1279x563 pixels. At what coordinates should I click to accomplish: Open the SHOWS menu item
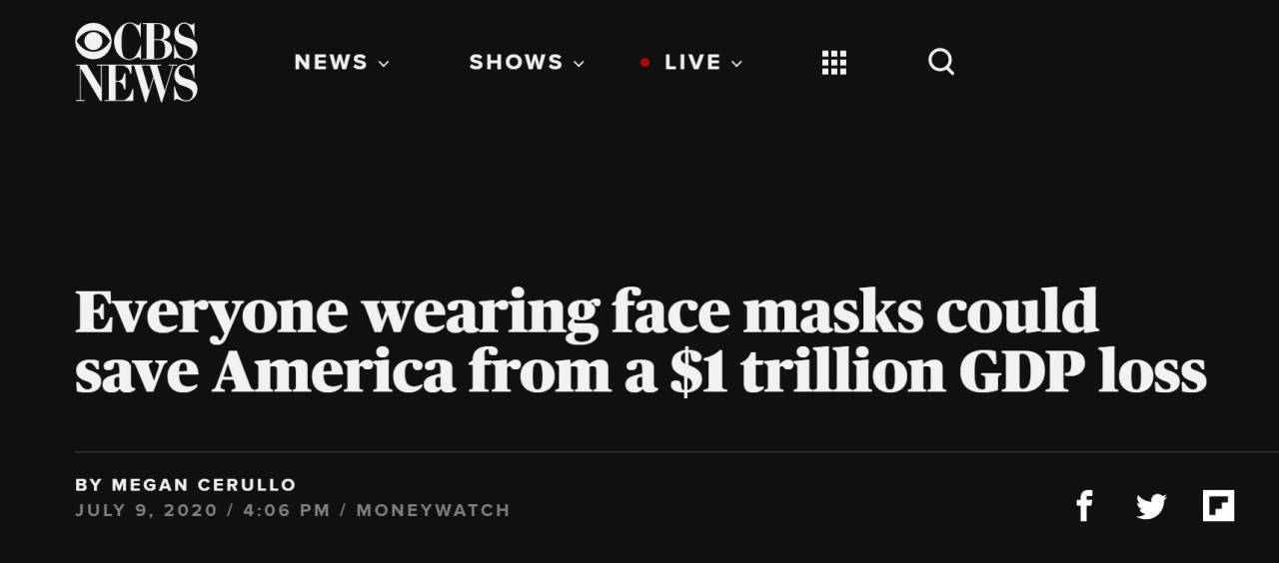(517, 63)
